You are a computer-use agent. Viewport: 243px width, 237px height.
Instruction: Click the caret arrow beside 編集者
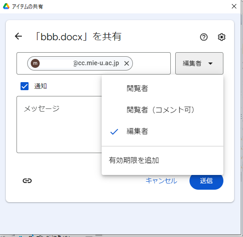point(210,63)
